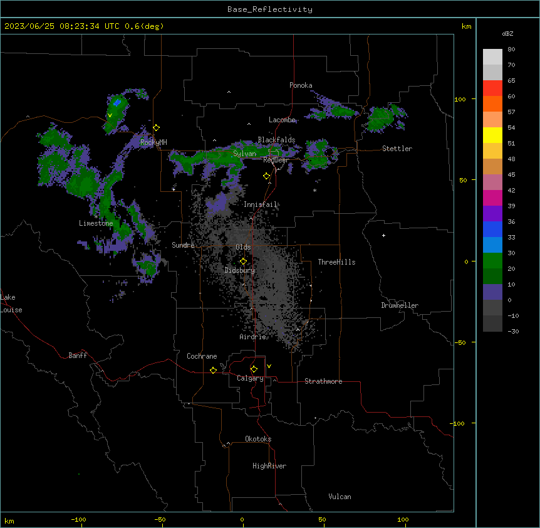Select the Sundre label

[183, 245]
